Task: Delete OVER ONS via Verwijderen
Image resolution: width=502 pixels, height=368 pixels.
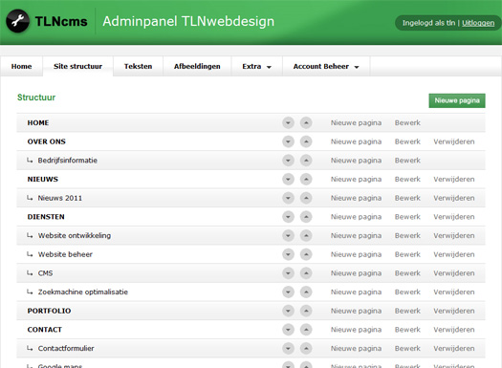Action: pos(453,141)
